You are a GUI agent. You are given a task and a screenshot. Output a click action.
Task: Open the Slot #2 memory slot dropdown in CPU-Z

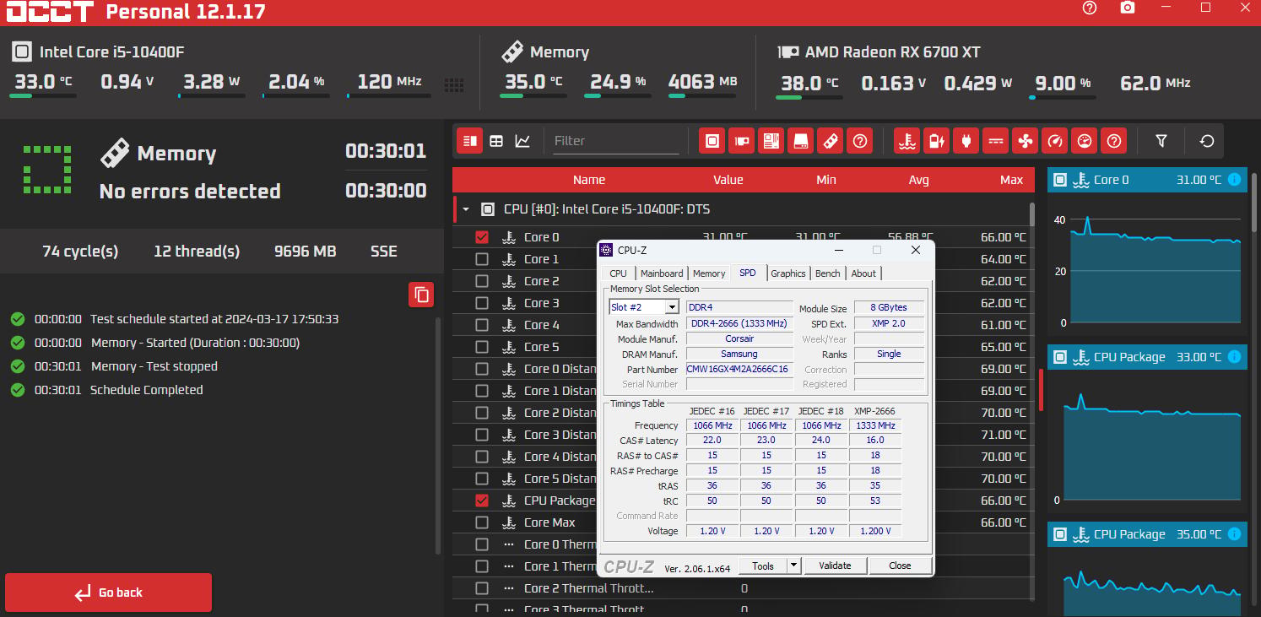[644, 307]
